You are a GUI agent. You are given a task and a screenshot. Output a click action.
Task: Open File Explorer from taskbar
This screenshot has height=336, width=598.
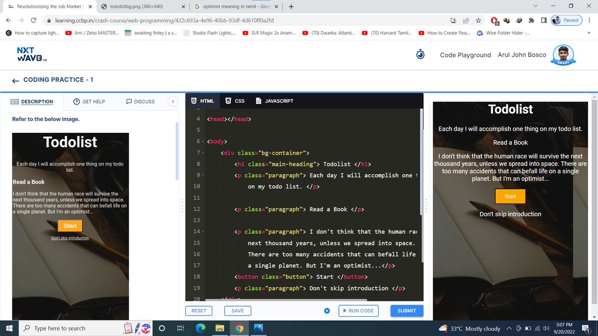click(x=220, y=328)
